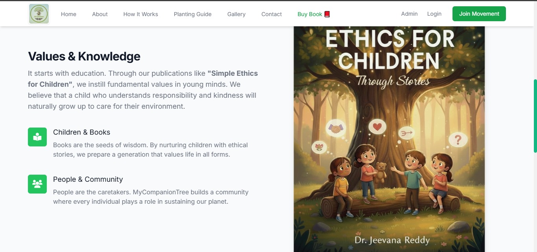This screenshot has width=537, height=252.
Task: Open the Home nav item
Action: 68,14
